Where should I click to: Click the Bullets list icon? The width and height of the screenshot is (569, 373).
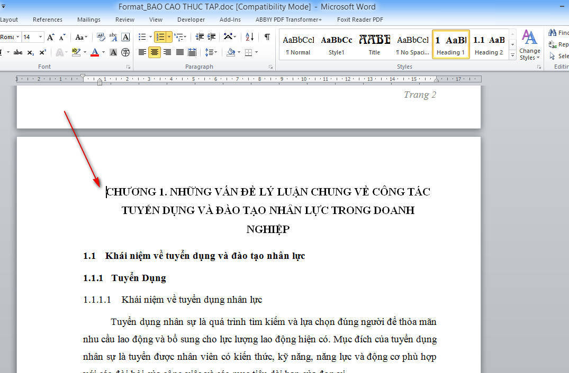142,37
